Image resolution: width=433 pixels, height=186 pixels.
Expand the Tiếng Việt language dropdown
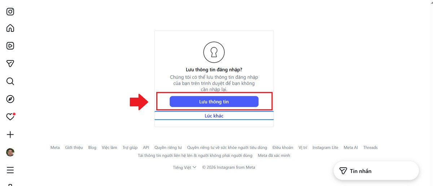click(x=184, y=167)
